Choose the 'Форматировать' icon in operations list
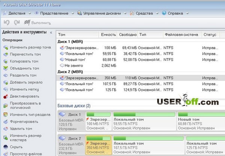The height and width of the screenshot is (156, 225). coord(6,121)
